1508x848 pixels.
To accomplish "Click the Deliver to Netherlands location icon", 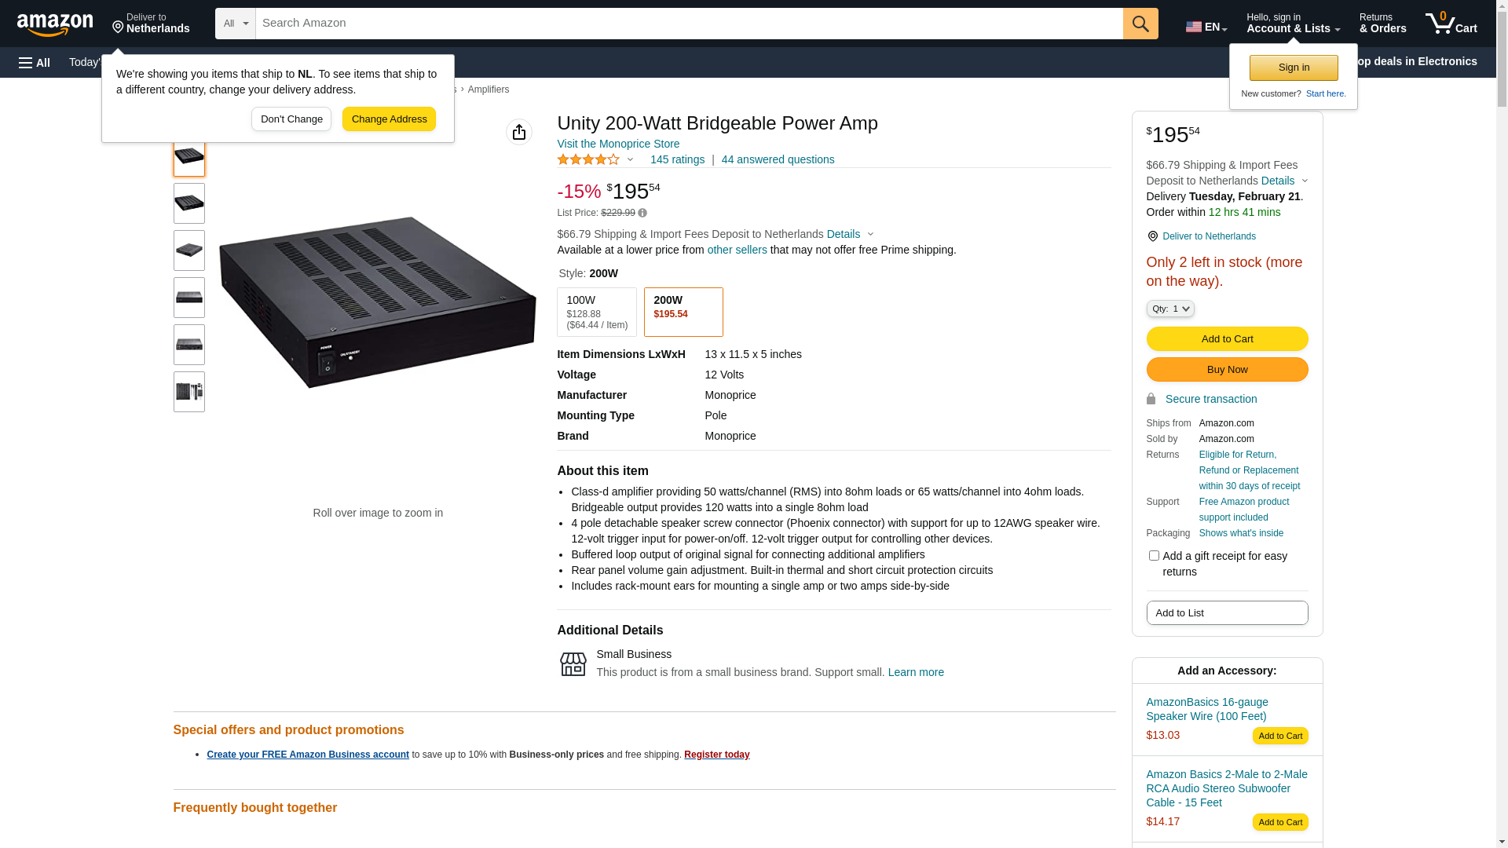I will click(1152, 236).
